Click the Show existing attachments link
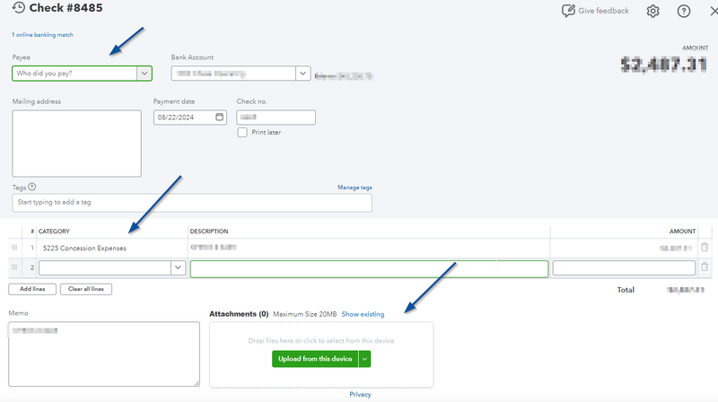Image resolution: width=718 pixels, height=402 pixels. tap(363, 314)
